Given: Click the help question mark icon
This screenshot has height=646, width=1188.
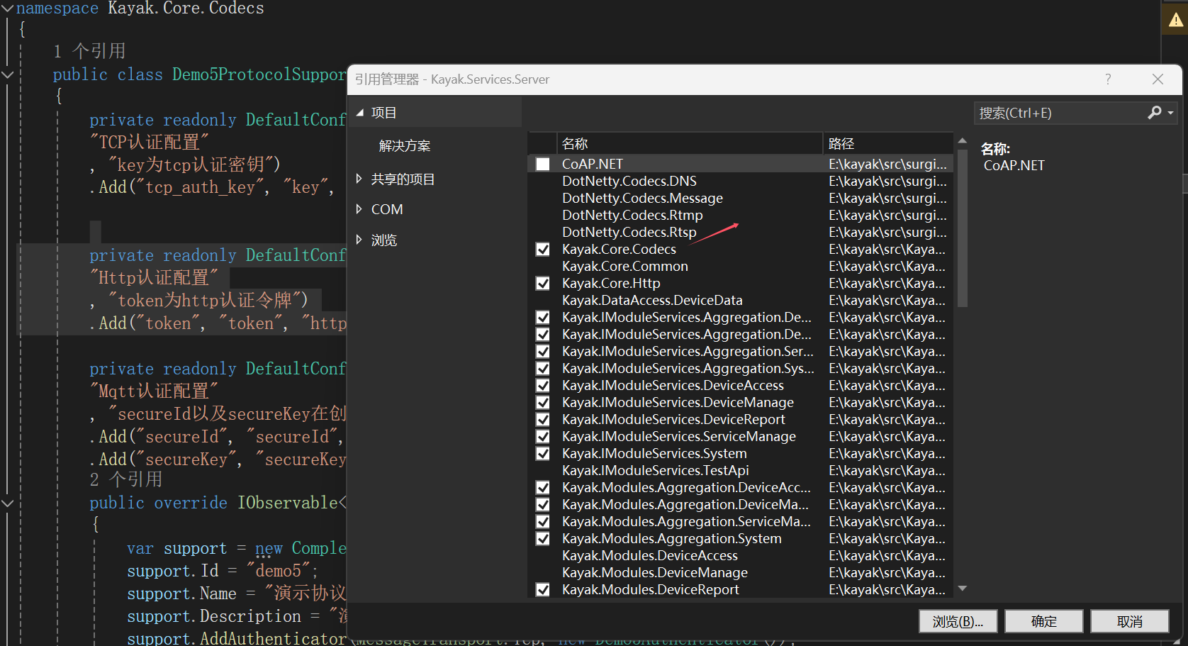Looking at the screenshot, I should click(1108, 79).
